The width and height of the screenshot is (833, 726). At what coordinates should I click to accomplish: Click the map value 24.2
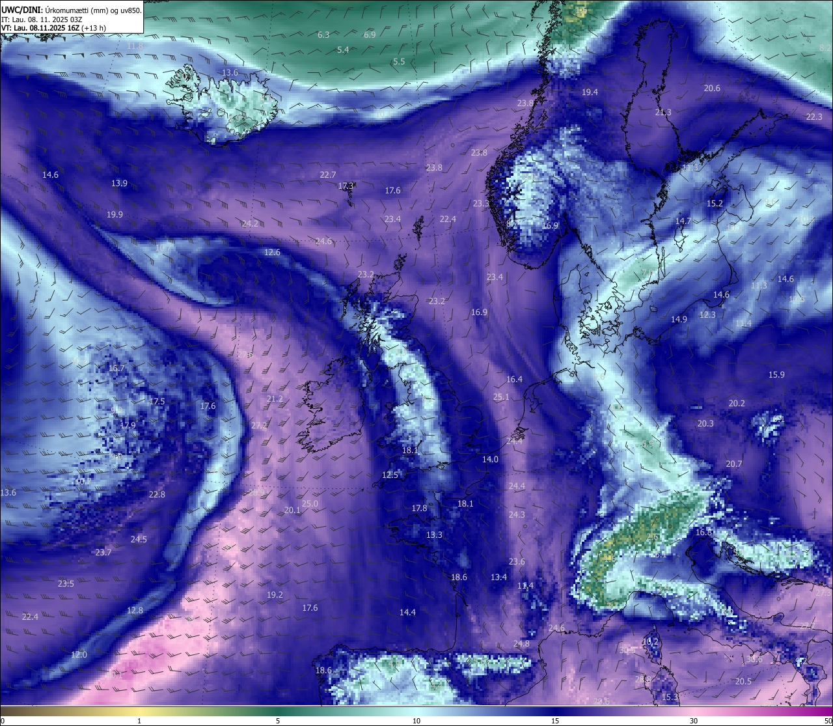click(250, 223)
